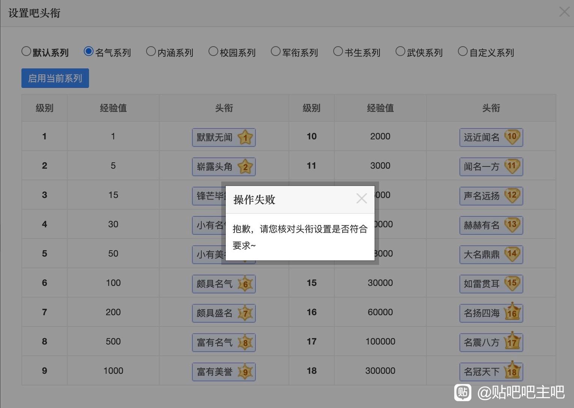This screenshot has height=408, width=574.
Task: Click the 颇具盛名 title field
Action: click(x=214, y=313)
